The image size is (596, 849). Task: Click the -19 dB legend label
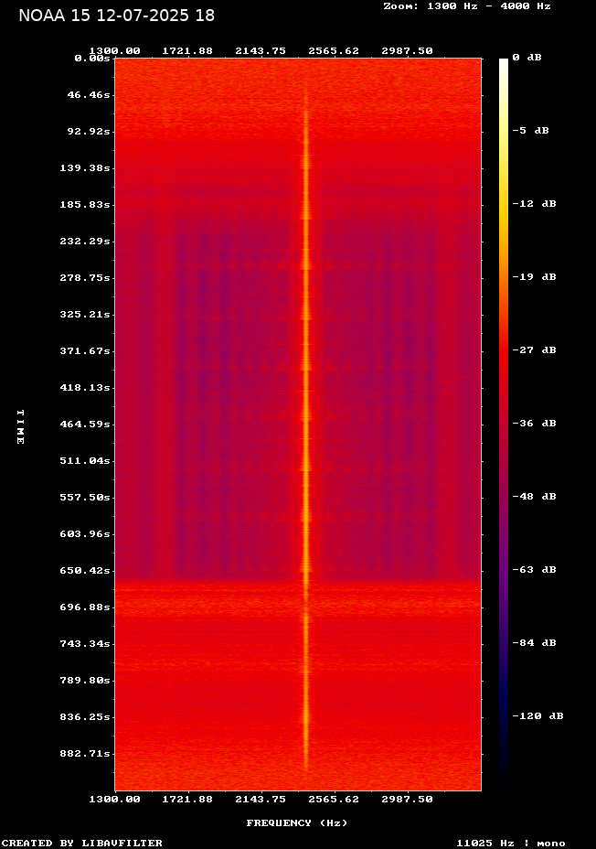coord(535,276)
